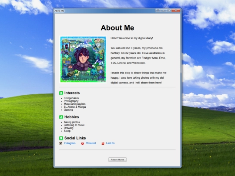Click the Listening to music list item

pos(74,125)
